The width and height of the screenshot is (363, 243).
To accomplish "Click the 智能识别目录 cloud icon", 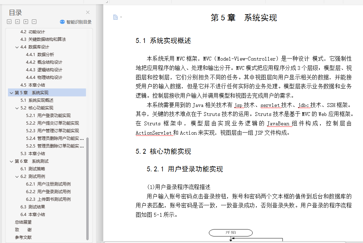I will (62, 22).
